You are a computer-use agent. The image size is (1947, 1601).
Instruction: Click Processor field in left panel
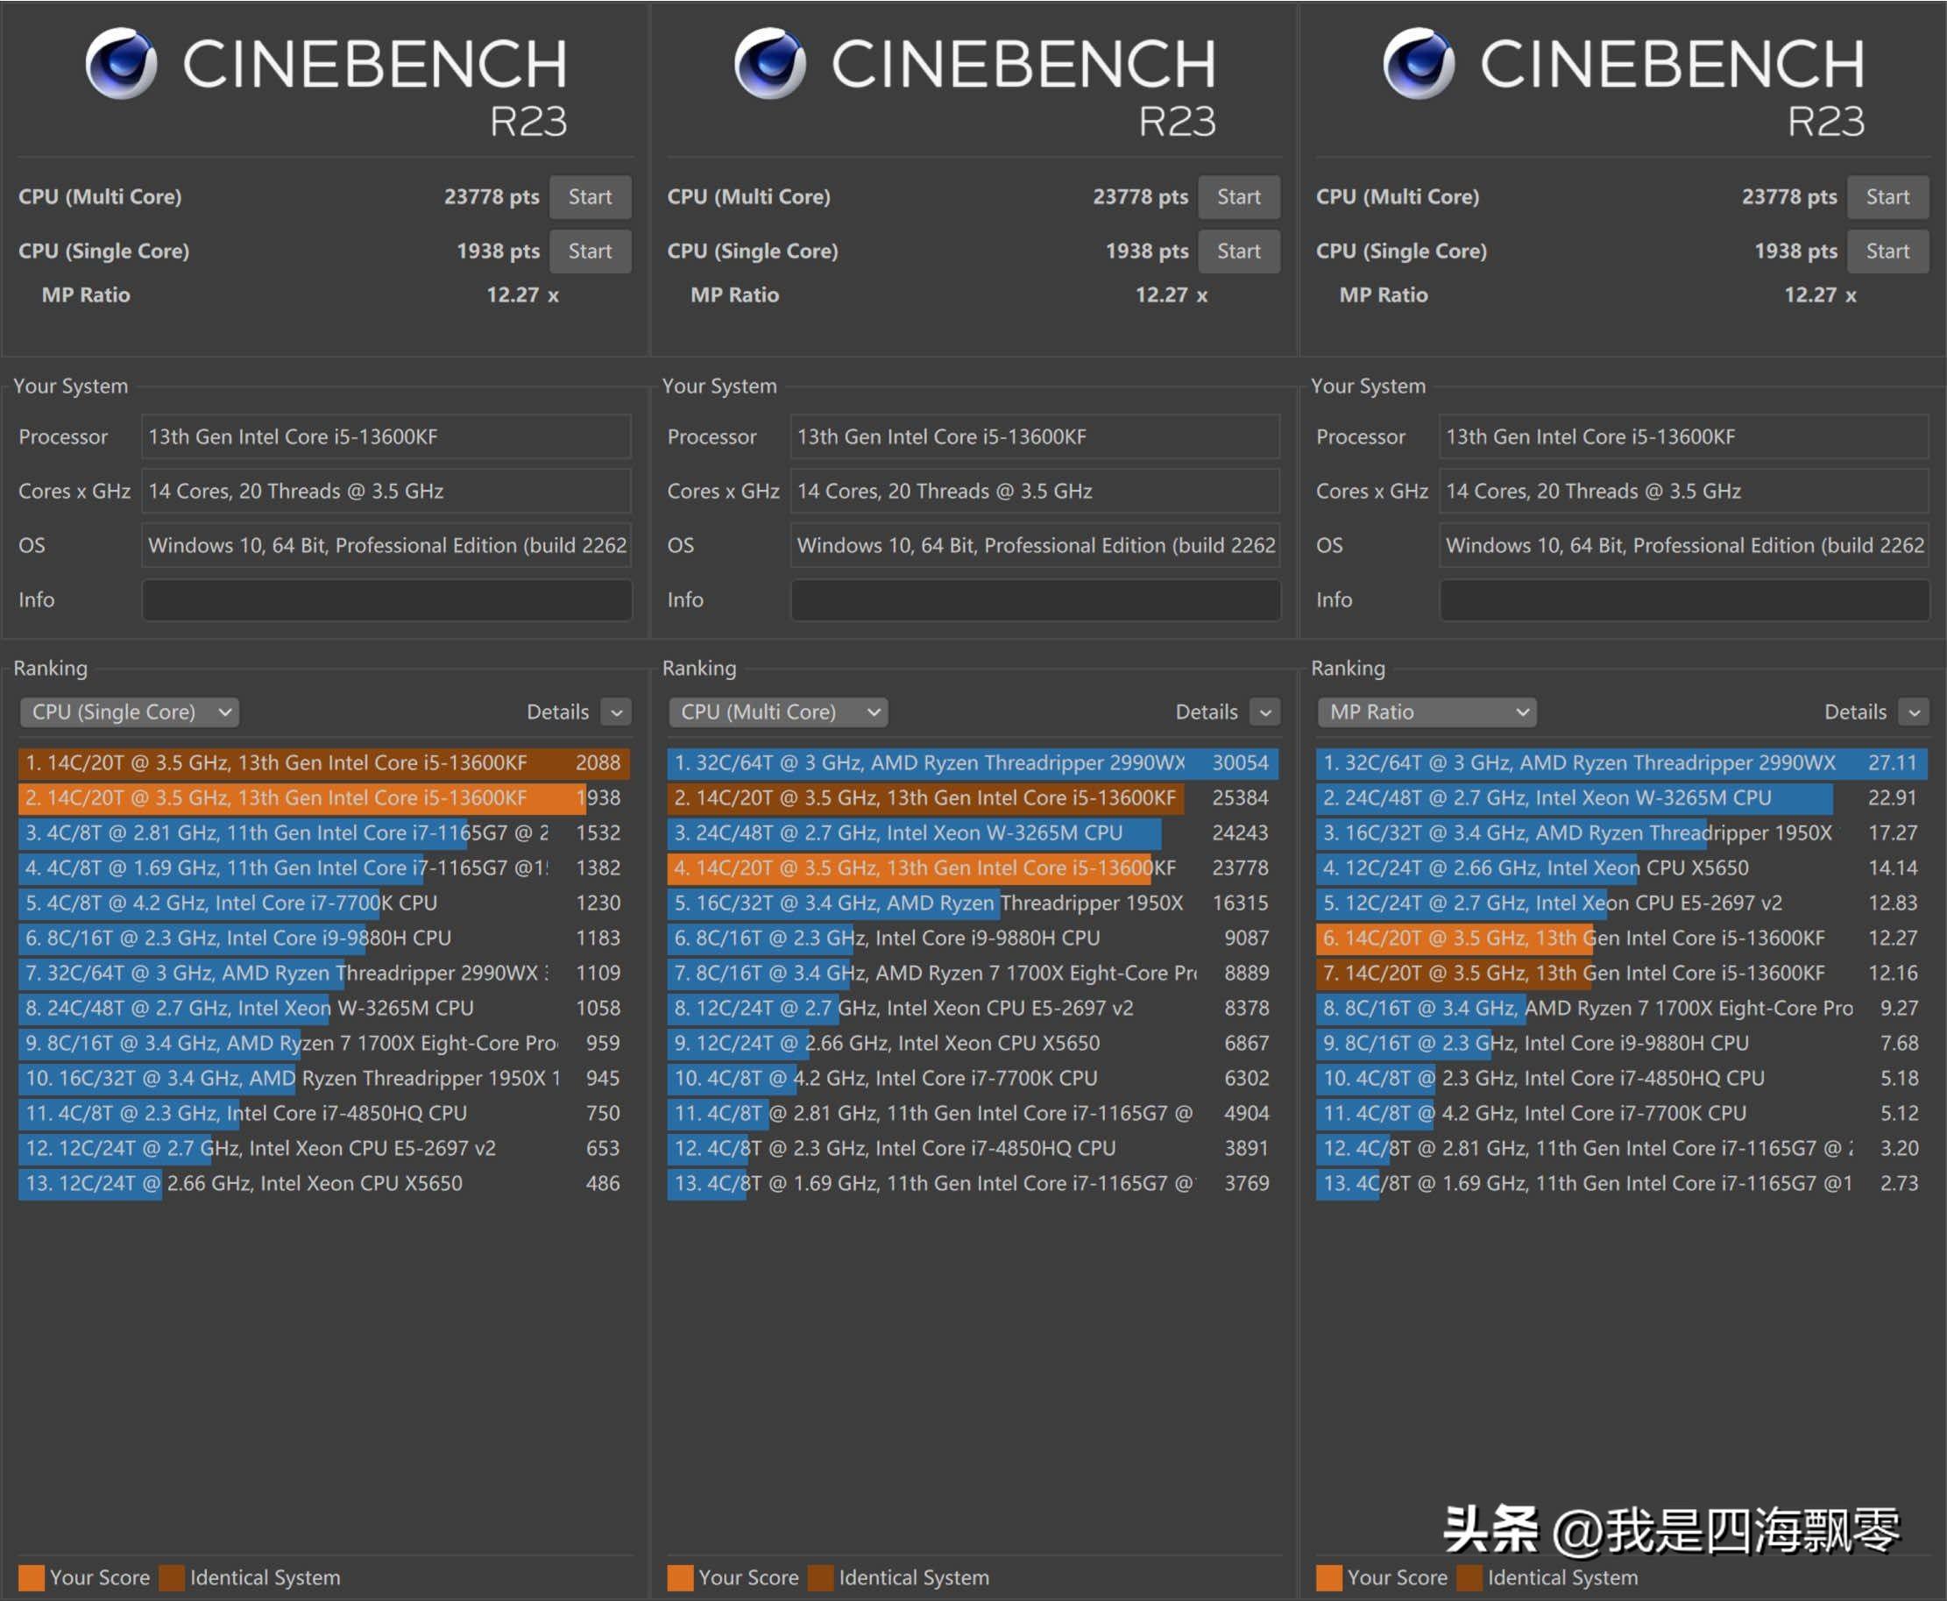(x=386, y=437)
